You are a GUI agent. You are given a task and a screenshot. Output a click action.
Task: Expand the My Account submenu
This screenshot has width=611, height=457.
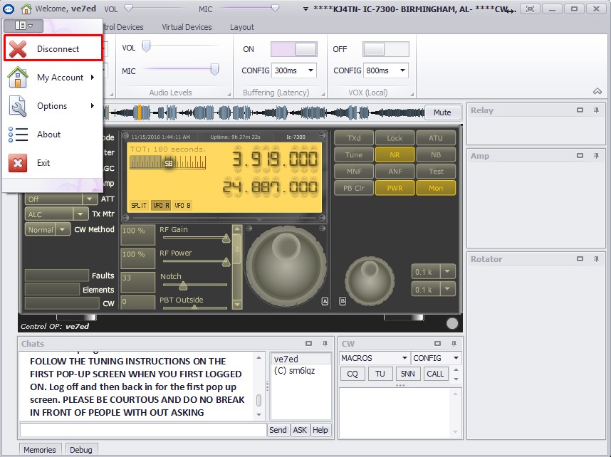click(93, 77)
